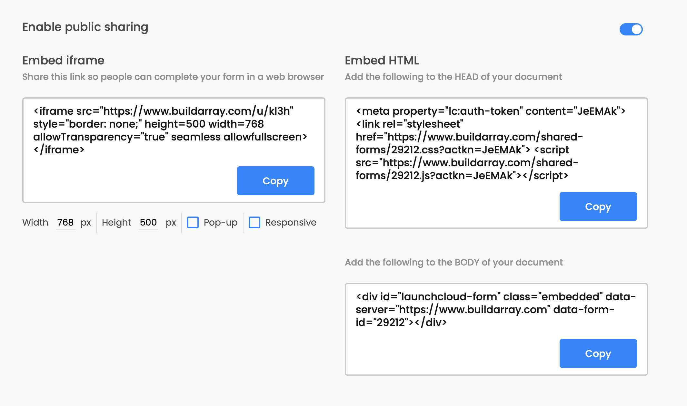Copy the BODY div embed code
This screenshot has height=406, width=687.
tap(598, 353)
